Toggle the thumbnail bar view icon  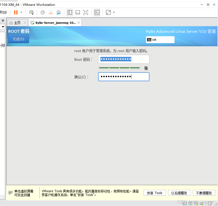pyautogui.click(x=78, y=12)
